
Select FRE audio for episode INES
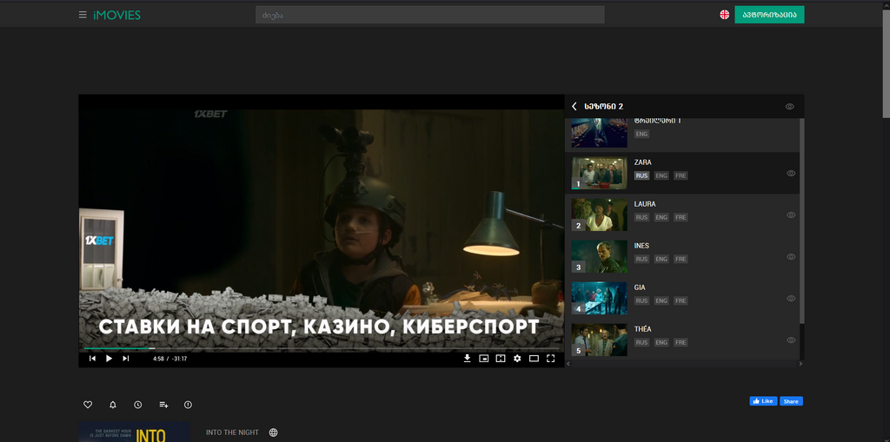(x=681, y=259)
